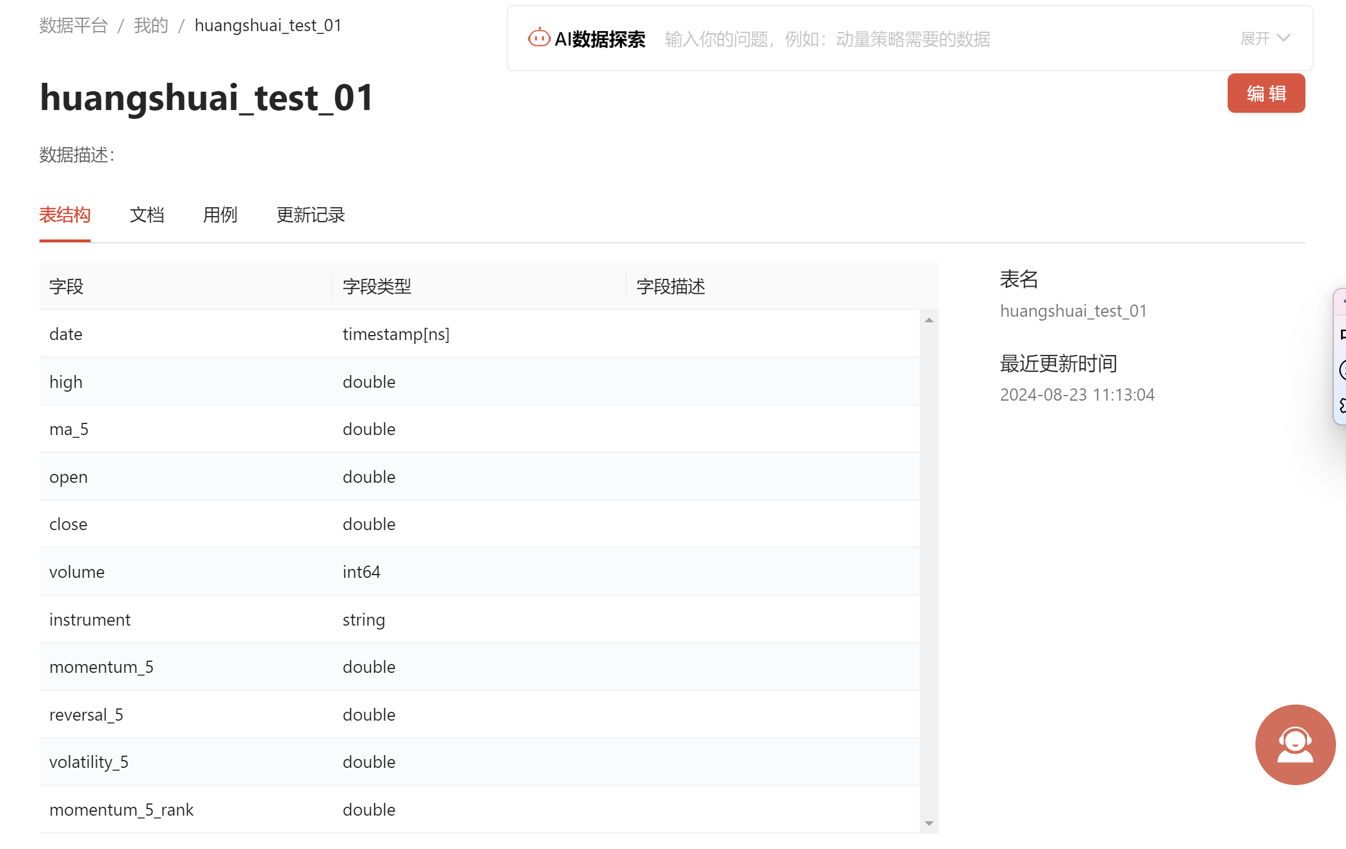Expand the AI数据探索 panel via 展开
Image resolution: width=1346 pixels, height=849 pixels.
(1254, 38)
